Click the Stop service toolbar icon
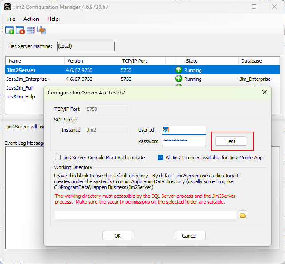Image resolution: width=285 pixels, height=264 pixels. point(20,30)
